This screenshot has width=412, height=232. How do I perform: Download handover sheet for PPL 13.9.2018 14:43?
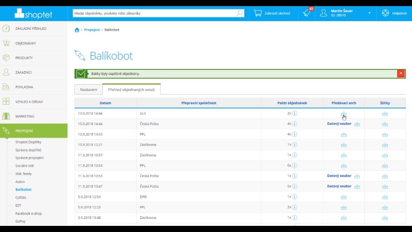tap(344, 135)
